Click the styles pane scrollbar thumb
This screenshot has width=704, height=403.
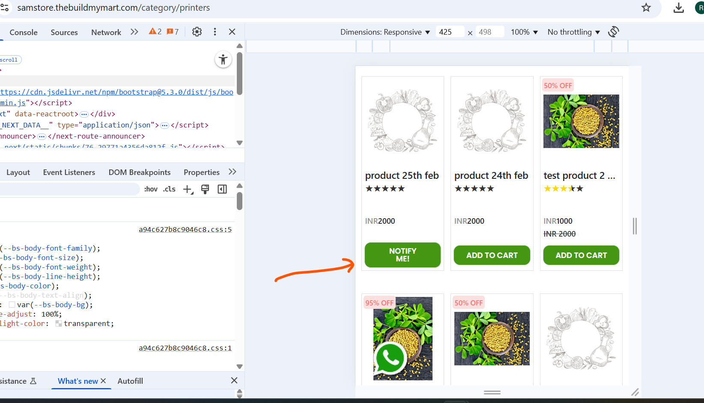240,201
